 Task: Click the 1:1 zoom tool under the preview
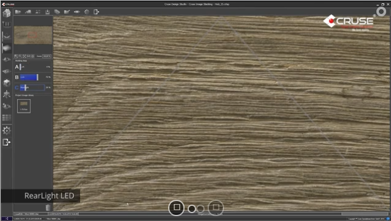point(29,56)
